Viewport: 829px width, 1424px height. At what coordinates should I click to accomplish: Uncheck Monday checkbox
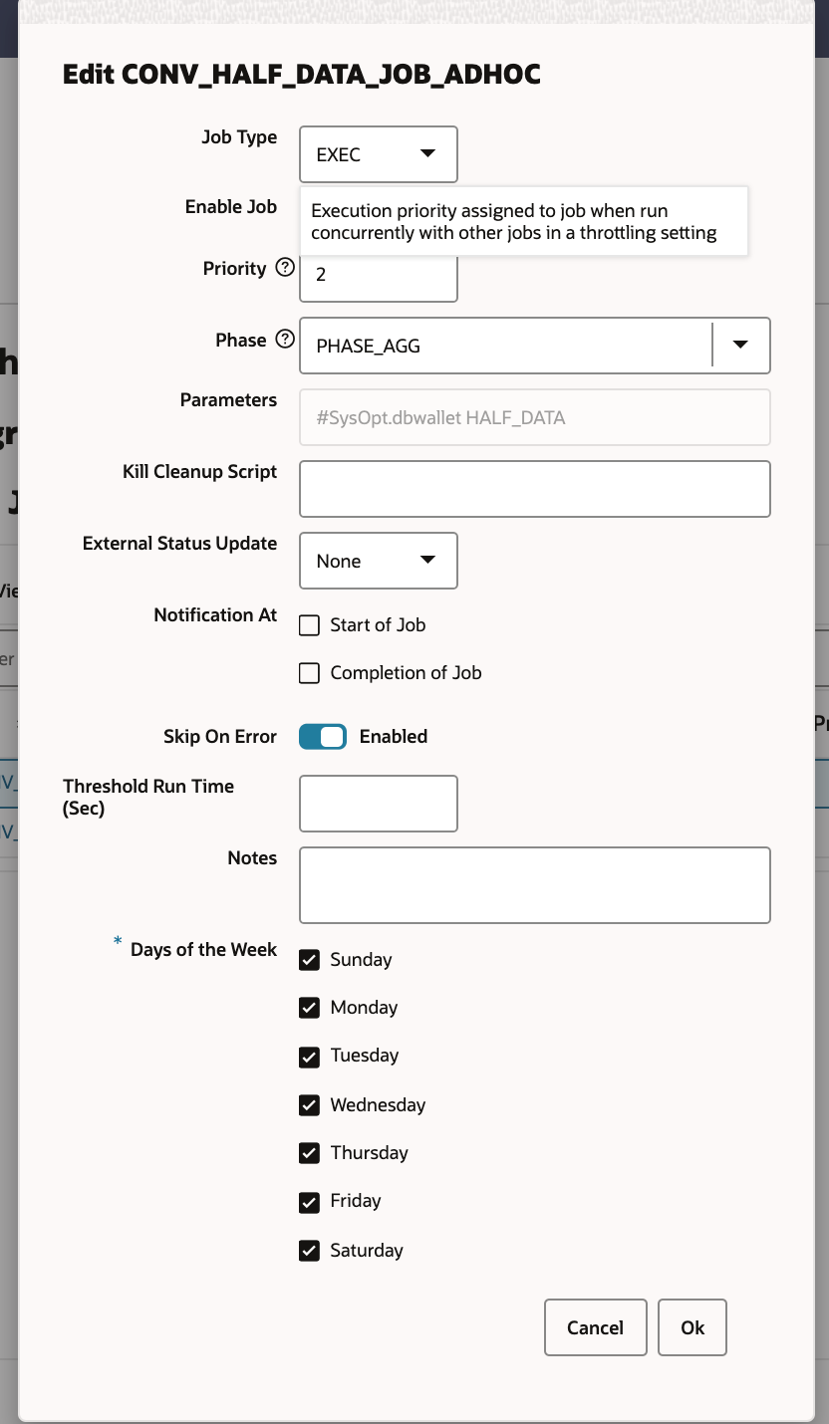(x=310, y=1008)
